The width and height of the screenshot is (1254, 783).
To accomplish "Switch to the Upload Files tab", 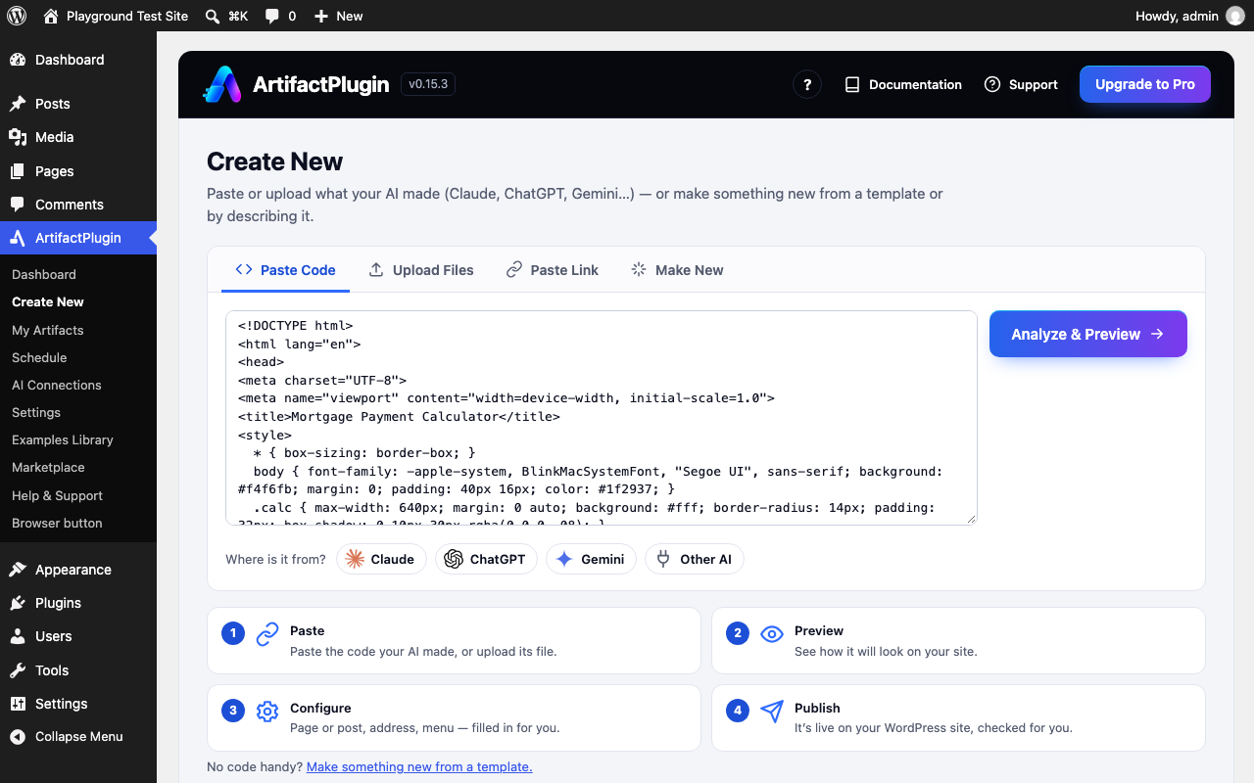I will tap(421, 270).
